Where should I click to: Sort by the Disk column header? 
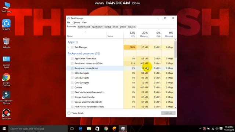pos(155,34)
